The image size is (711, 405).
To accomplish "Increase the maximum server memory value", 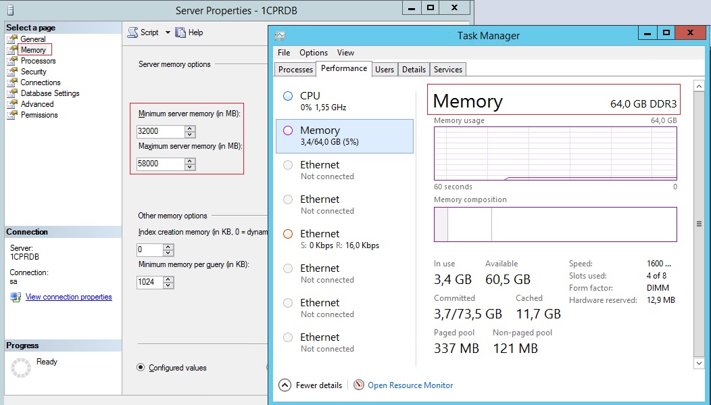I will 190,161.
